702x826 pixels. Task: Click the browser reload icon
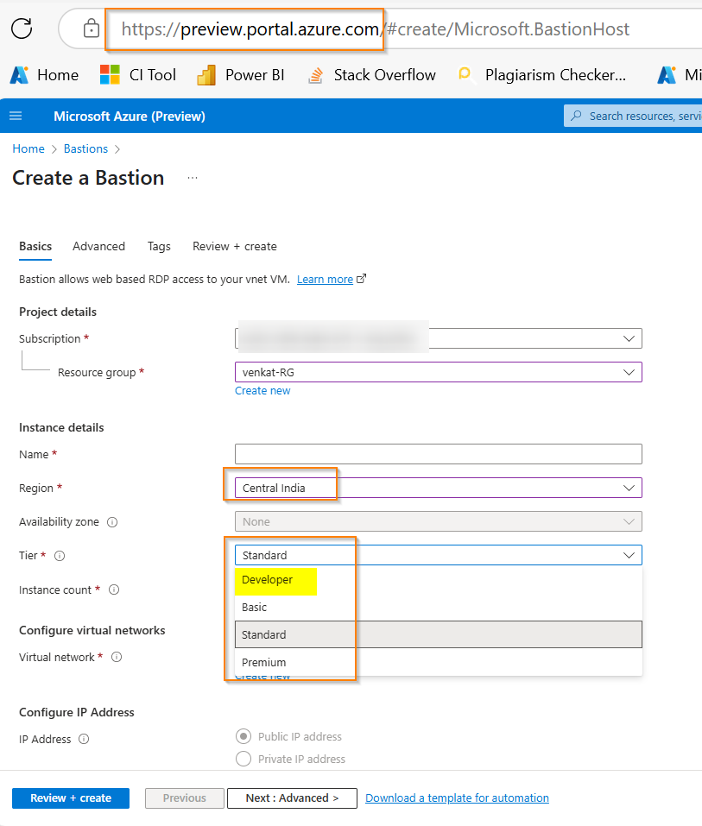(22, 28)
